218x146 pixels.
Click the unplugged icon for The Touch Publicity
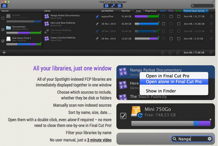pyautogui.click(x=47, y=31)
